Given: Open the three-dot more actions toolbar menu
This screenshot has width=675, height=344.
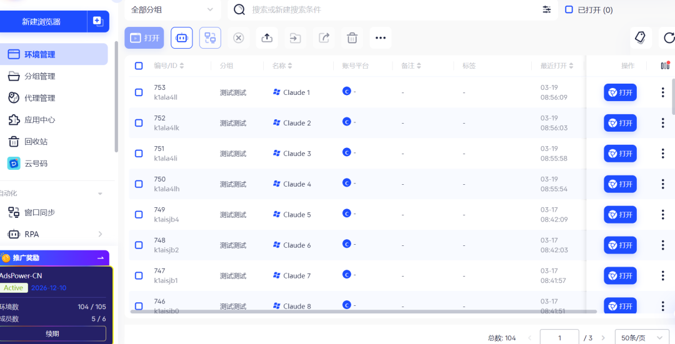Looking at the screenshot, I should click(x=381, y=38).
